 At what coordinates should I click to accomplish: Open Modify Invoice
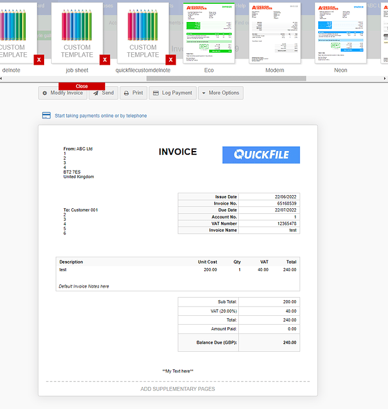click(63, 93)
